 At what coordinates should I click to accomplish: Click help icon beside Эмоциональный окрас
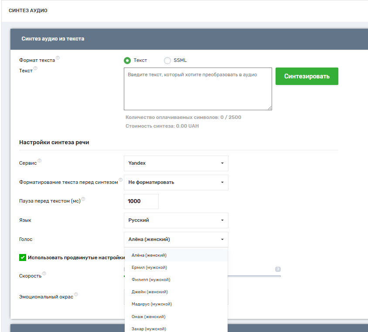click(x=76, y=295)
